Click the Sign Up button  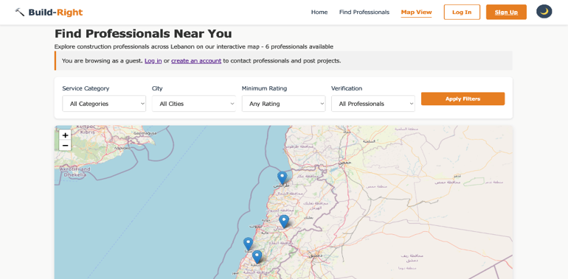click(506, 12)
